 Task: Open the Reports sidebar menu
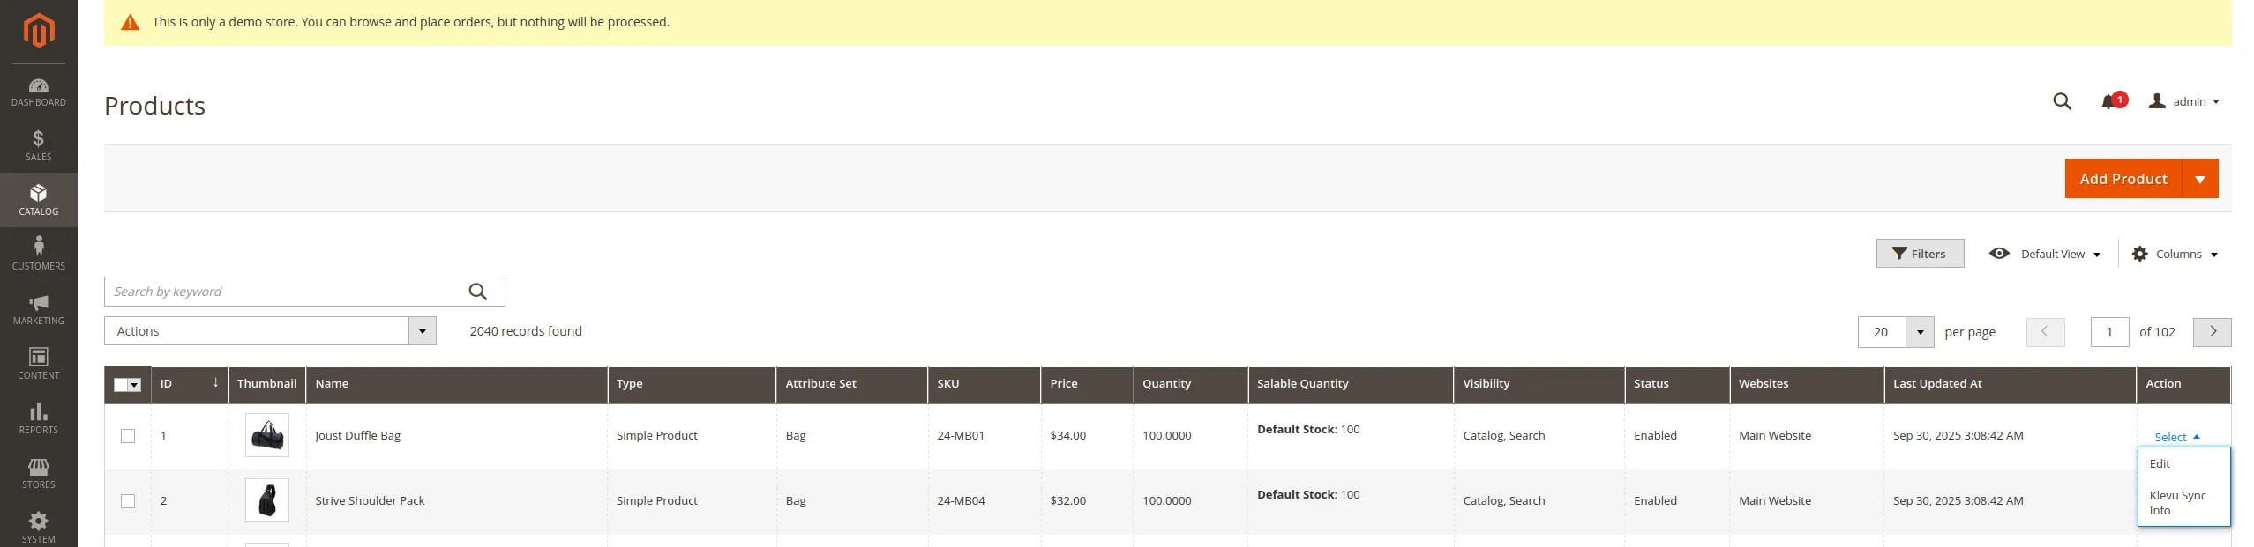click(39, 418)
